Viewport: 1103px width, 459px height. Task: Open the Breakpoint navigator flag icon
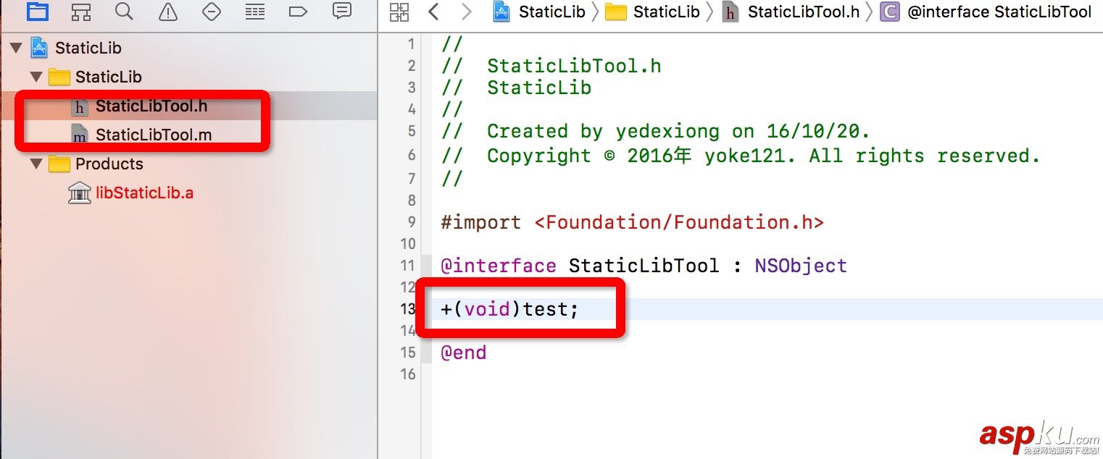click(x=298, y=12)
